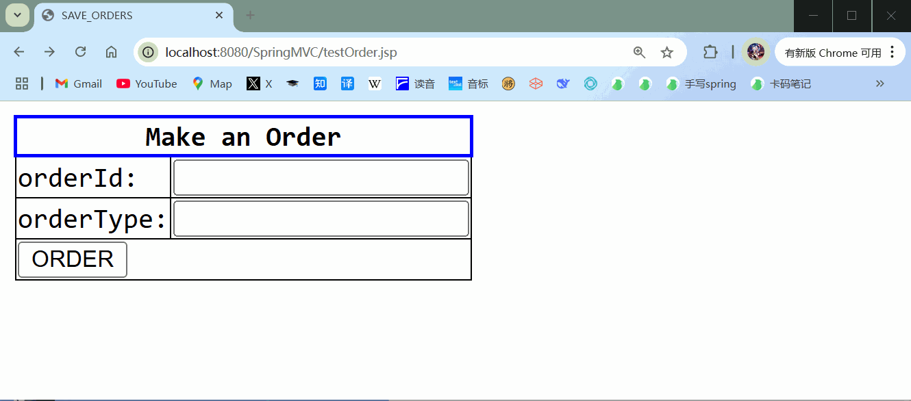View site information icon in address bar
This screenshot has width=911, height=401.
tap(148, 52)
